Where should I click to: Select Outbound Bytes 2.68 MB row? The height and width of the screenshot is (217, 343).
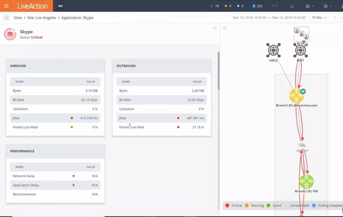pos(162,90)
